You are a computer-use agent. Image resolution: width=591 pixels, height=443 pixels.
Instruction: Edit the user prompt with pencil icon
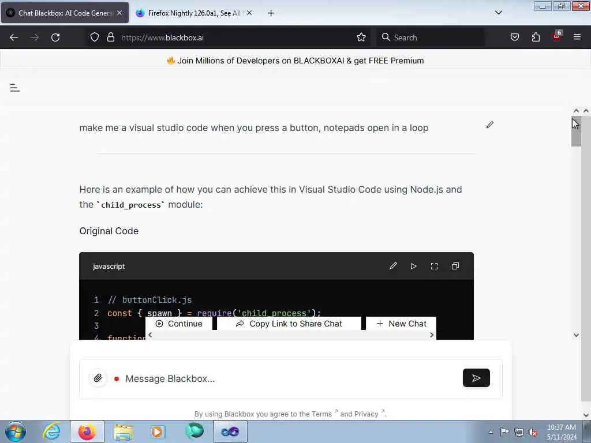489,125
